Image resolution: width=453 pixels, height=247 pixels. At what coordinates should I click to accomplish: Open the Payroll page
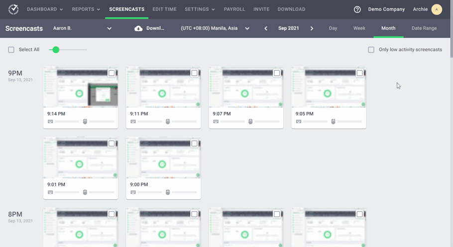coord(234,9)
